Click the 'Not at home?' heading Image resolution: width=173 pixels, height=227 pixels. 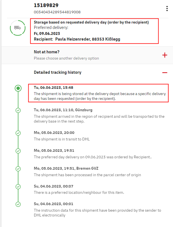tap(46, 52)
